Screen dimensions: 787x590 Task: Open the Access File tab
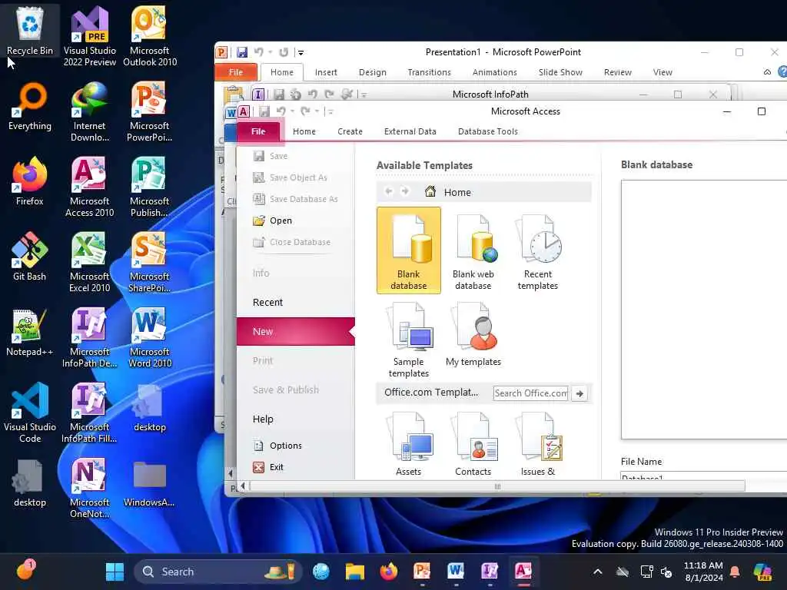[x=258, y=131]
